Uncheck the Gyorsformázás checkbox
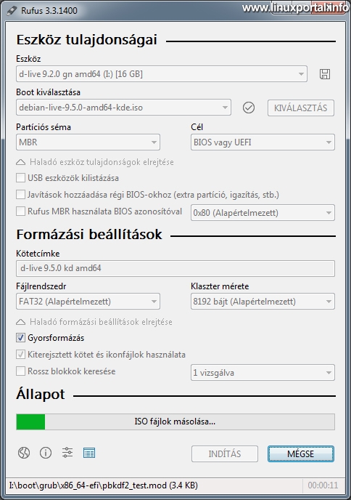 (21, 338)
